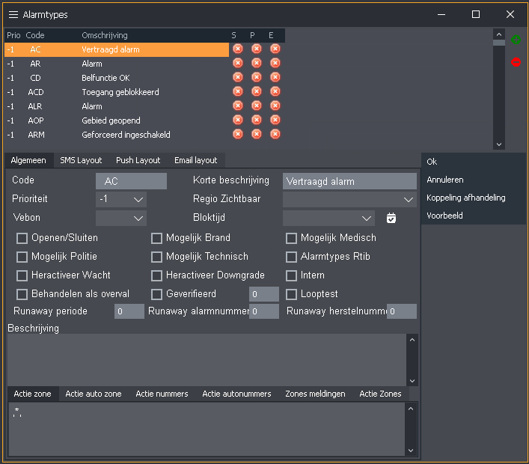The height and width of the screenshot is (464, 529).
Task: Toggle E status icon on CD row
Action: (275, 77)
